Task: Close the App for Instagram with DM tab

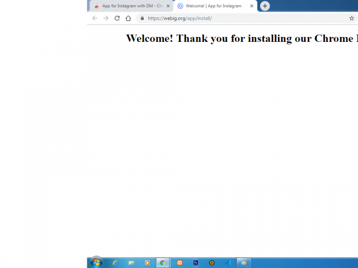Action: click(168, 6)
